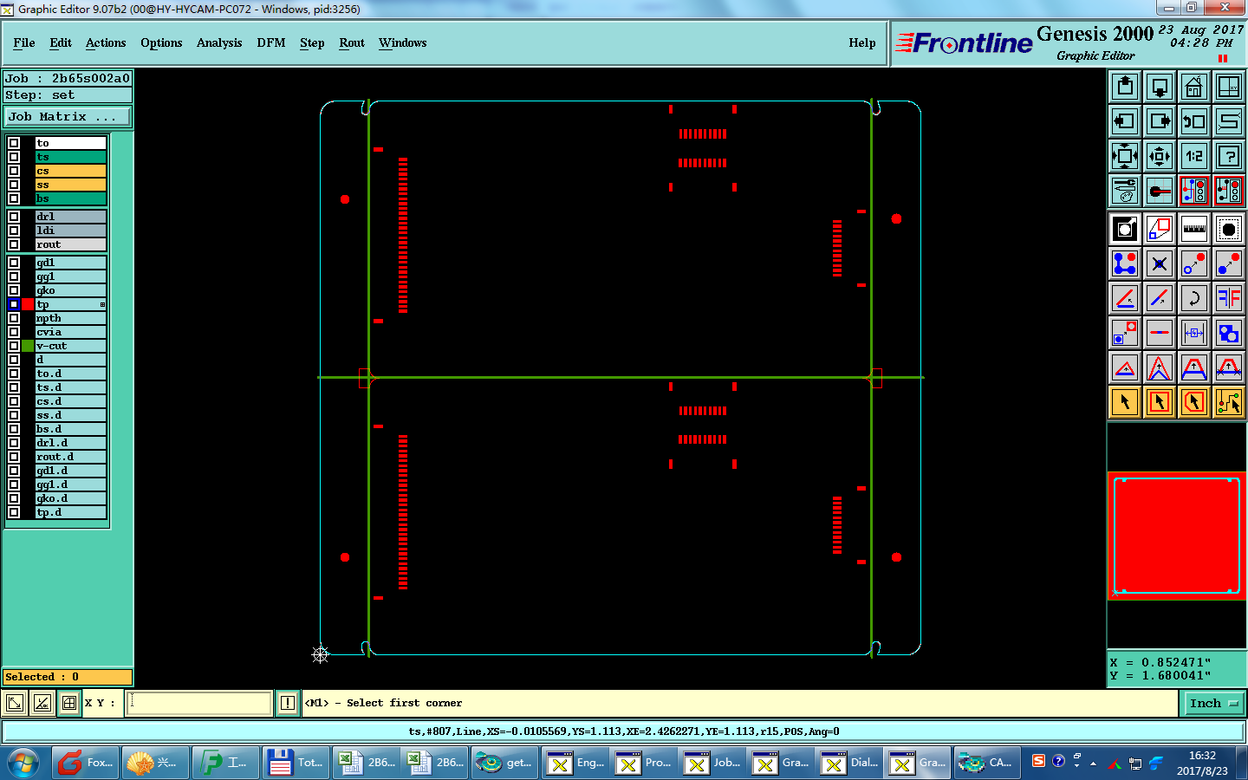Click the mirror F icon
This screenshot has width=1248, height=780.
coord(1229,298)
